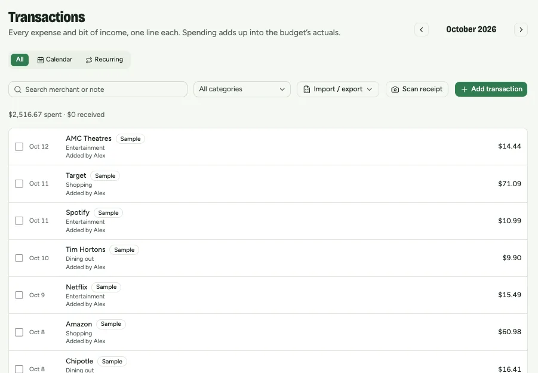This screenshot has width=538, height=373.
Task: Click the $71.09 amount for Target
Action: click(509, 184)
